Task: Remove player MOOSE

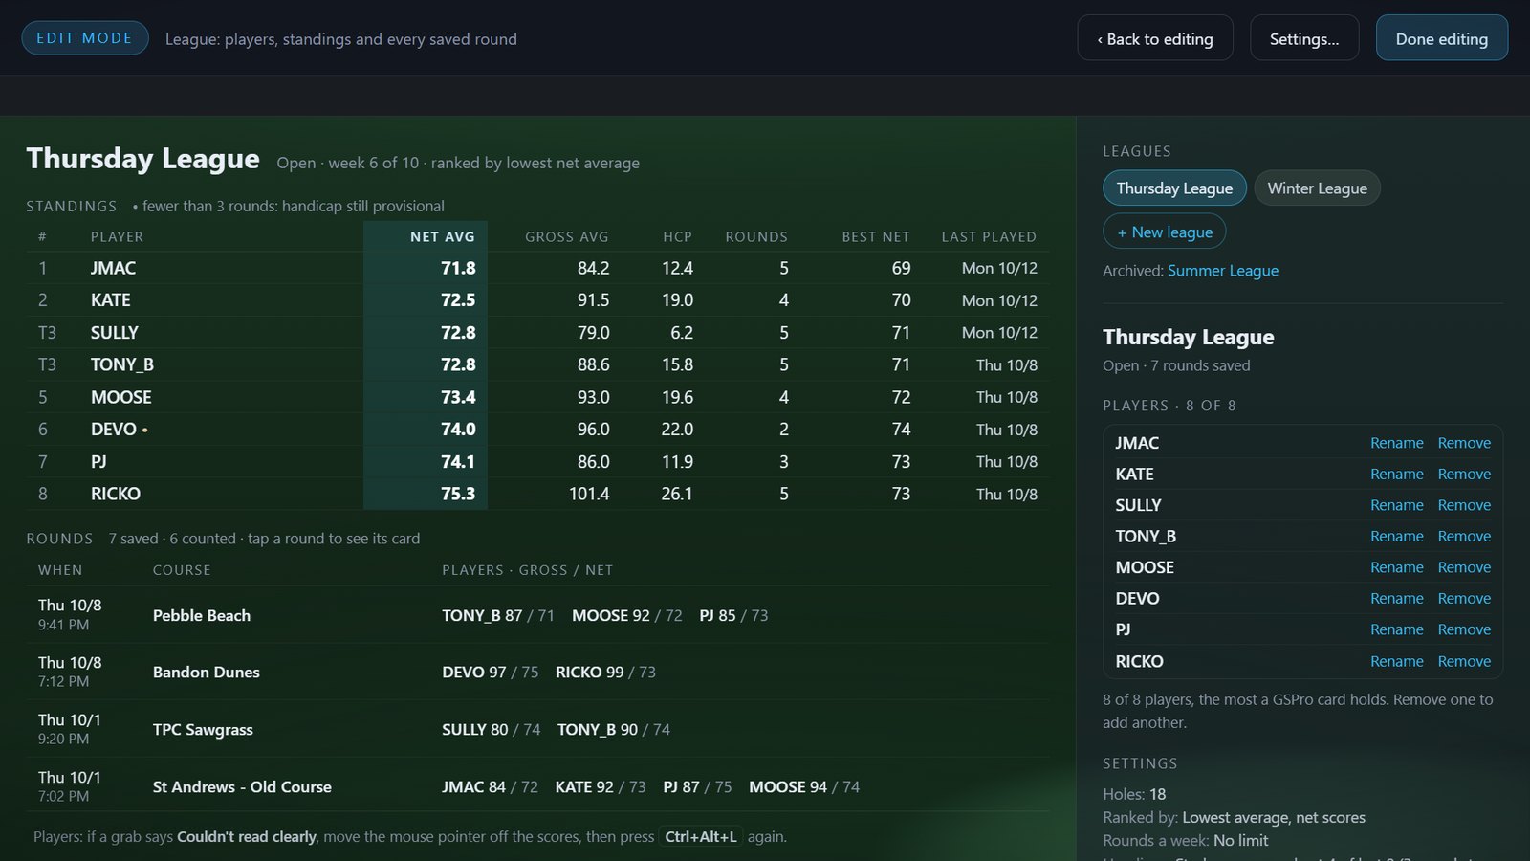Action: pyautogui.click(x=1464, y=567)
